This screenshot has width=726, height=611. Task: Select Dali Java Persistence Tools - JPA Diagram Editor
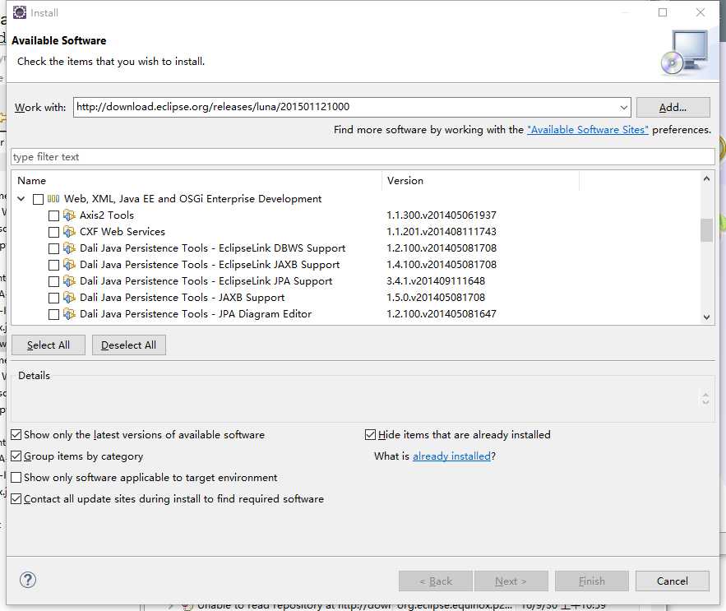196,314
